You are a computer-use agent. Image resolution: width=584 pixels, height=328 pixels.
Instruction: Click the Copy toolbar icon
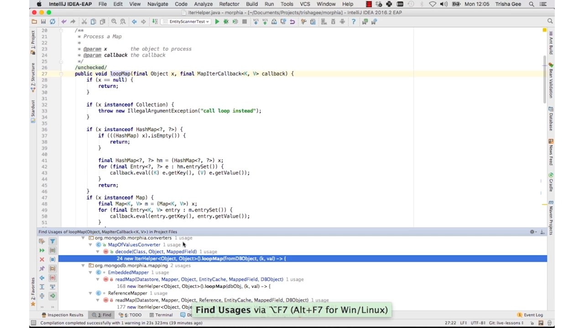tap(93, 21)
